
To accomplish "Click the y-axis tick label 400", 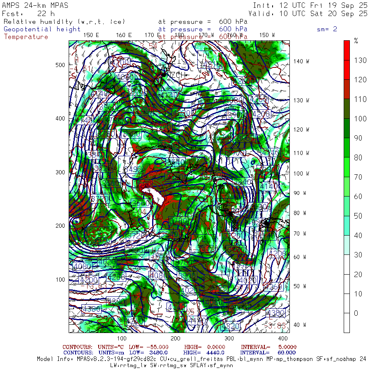I will [60, 118].
